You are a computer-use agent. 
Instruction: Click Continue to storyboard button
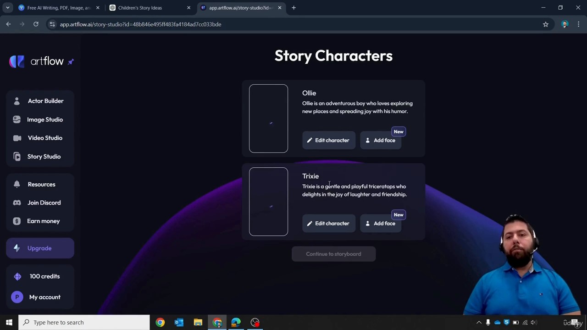[333, 254]
